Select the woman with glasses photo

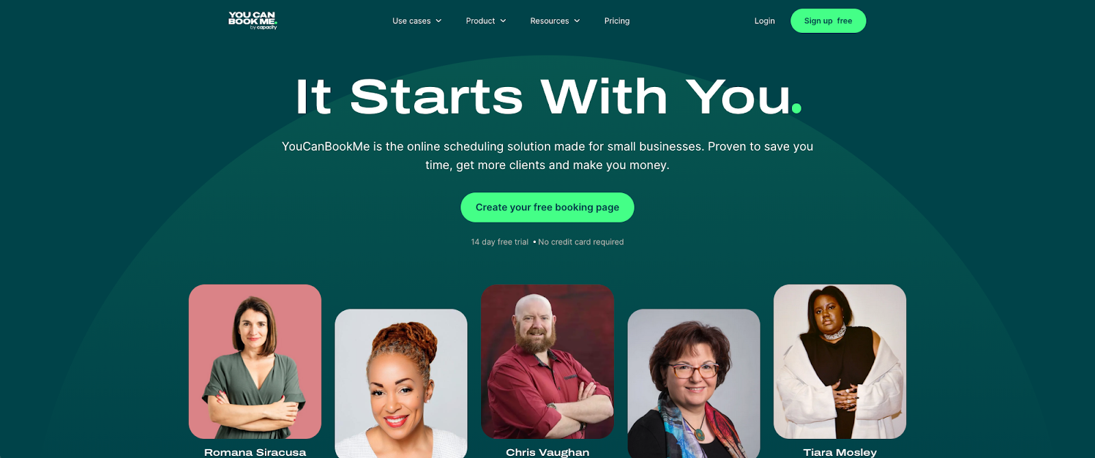pos(694,383)
